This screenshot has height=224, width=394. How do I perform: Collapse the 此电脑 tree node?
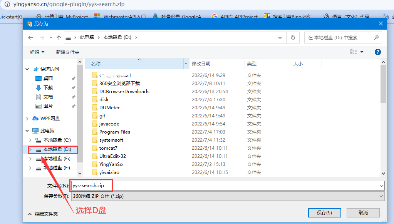27,131
